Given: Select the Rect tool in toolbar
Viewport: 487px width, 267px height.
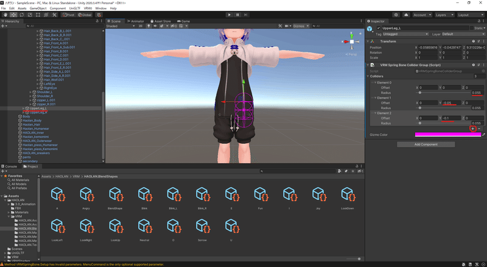Looking at the screenshot, I should (38, 15).
